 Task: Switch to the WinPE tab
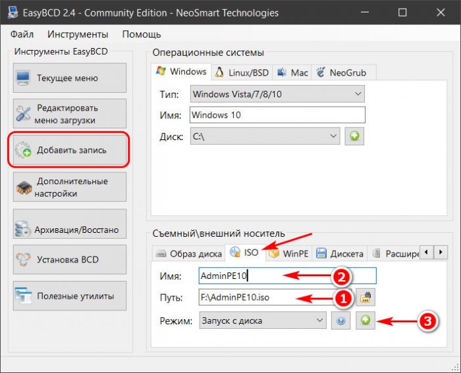coord(289,254)
